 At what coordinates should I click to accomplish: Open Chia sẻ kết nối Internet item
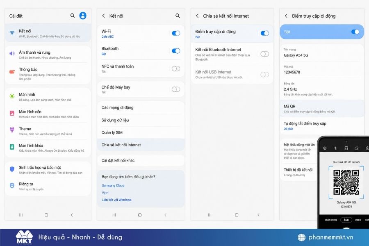pos(141,145)
